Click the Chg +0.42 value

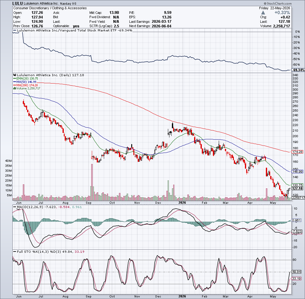285,17
